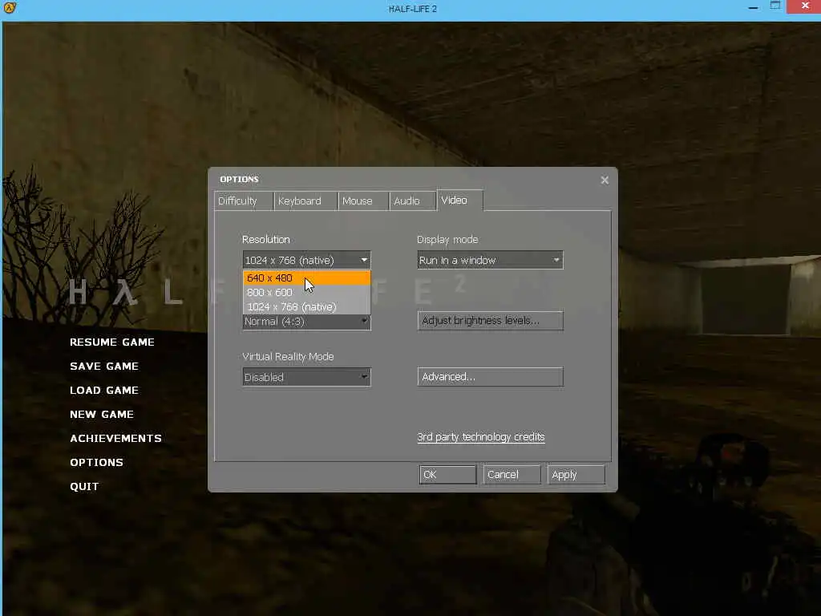Close the Half-Life 2 window
The image size is (821, 616).
805,6
